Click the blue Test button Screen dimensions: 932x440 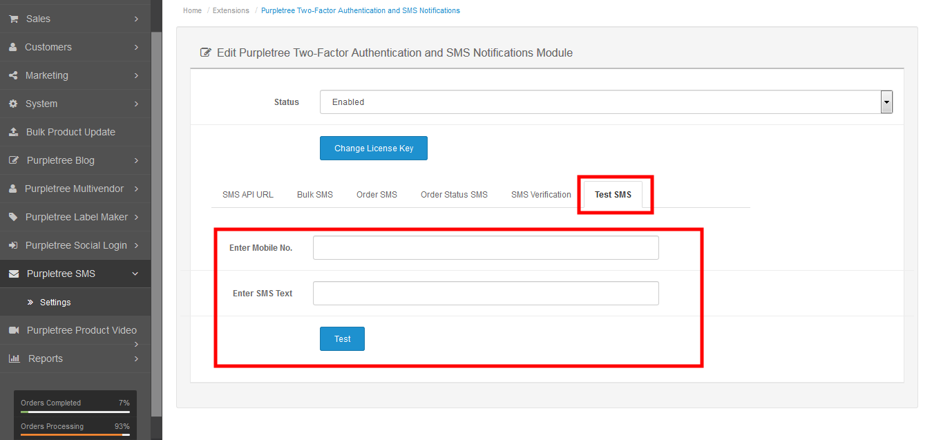[x=342, y=338]
